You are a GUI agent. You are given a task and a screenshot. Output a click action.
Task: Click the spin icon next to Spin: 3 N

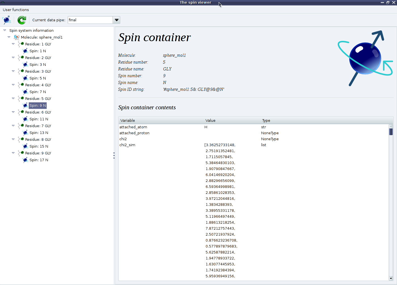coord(25,65)
